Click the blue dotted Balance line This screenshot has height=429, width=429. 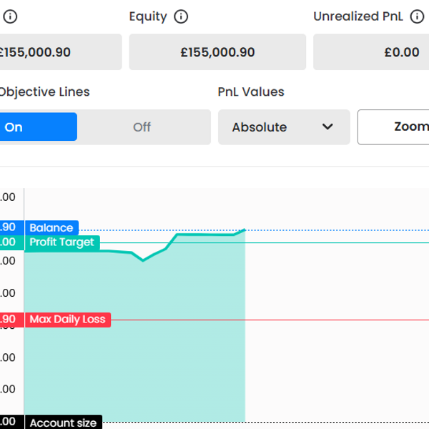point(336,230)
